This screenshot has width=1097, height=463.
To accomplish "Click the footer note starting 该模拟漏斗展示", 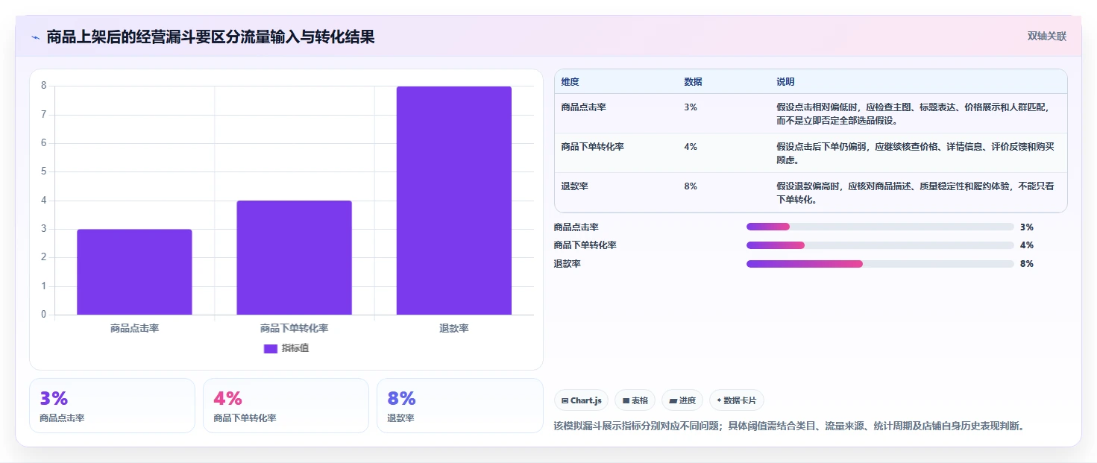I will (789, 426).
